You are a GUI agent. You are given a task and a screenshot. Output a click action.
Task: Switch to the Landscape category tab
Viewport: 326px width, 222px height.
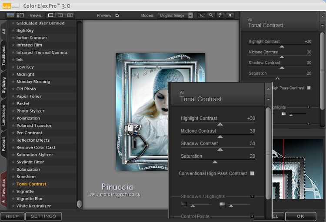(x=4, y=115)
